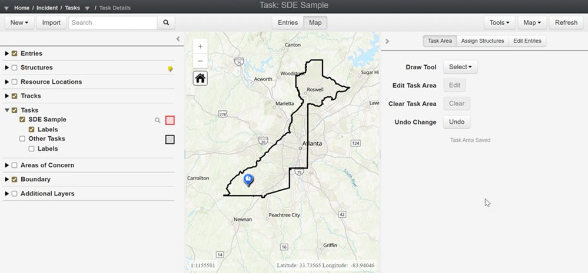The image size is (588, 273).
Task: Uncheck the SDE Sample checkbox
Action: click(x=22, y=120)
